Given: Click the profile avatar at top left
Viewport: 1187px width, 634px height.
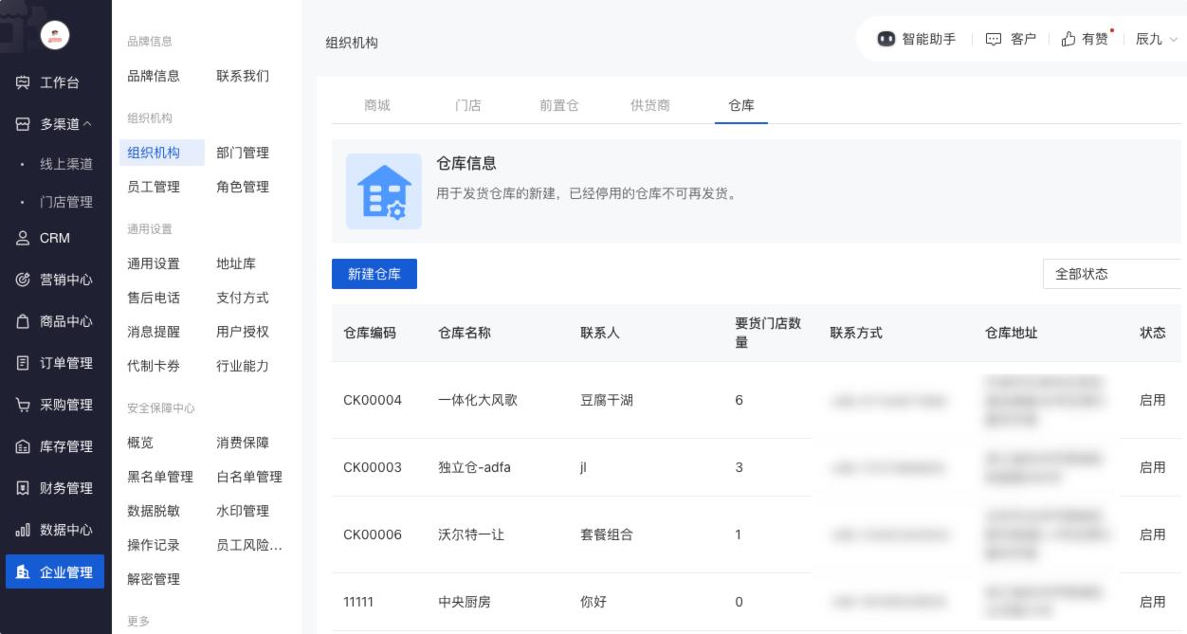Looking at the screenshot, I should pos(55,36).
